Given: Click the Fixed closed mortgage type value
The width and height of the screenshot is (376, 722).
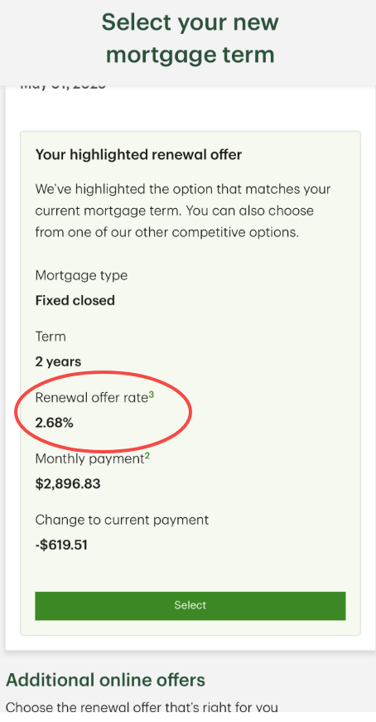Looking at the screenshot, I should (75, 301).
